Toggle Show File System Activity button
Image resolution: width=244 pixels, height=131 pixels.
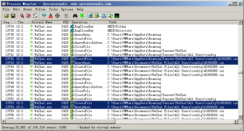click(x=97, y=16)
